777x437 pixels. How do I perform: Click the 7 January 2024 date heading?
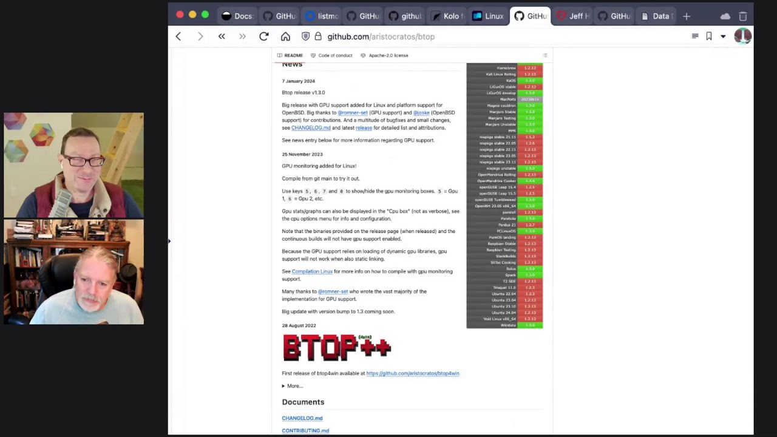click(x=298, y=81)
